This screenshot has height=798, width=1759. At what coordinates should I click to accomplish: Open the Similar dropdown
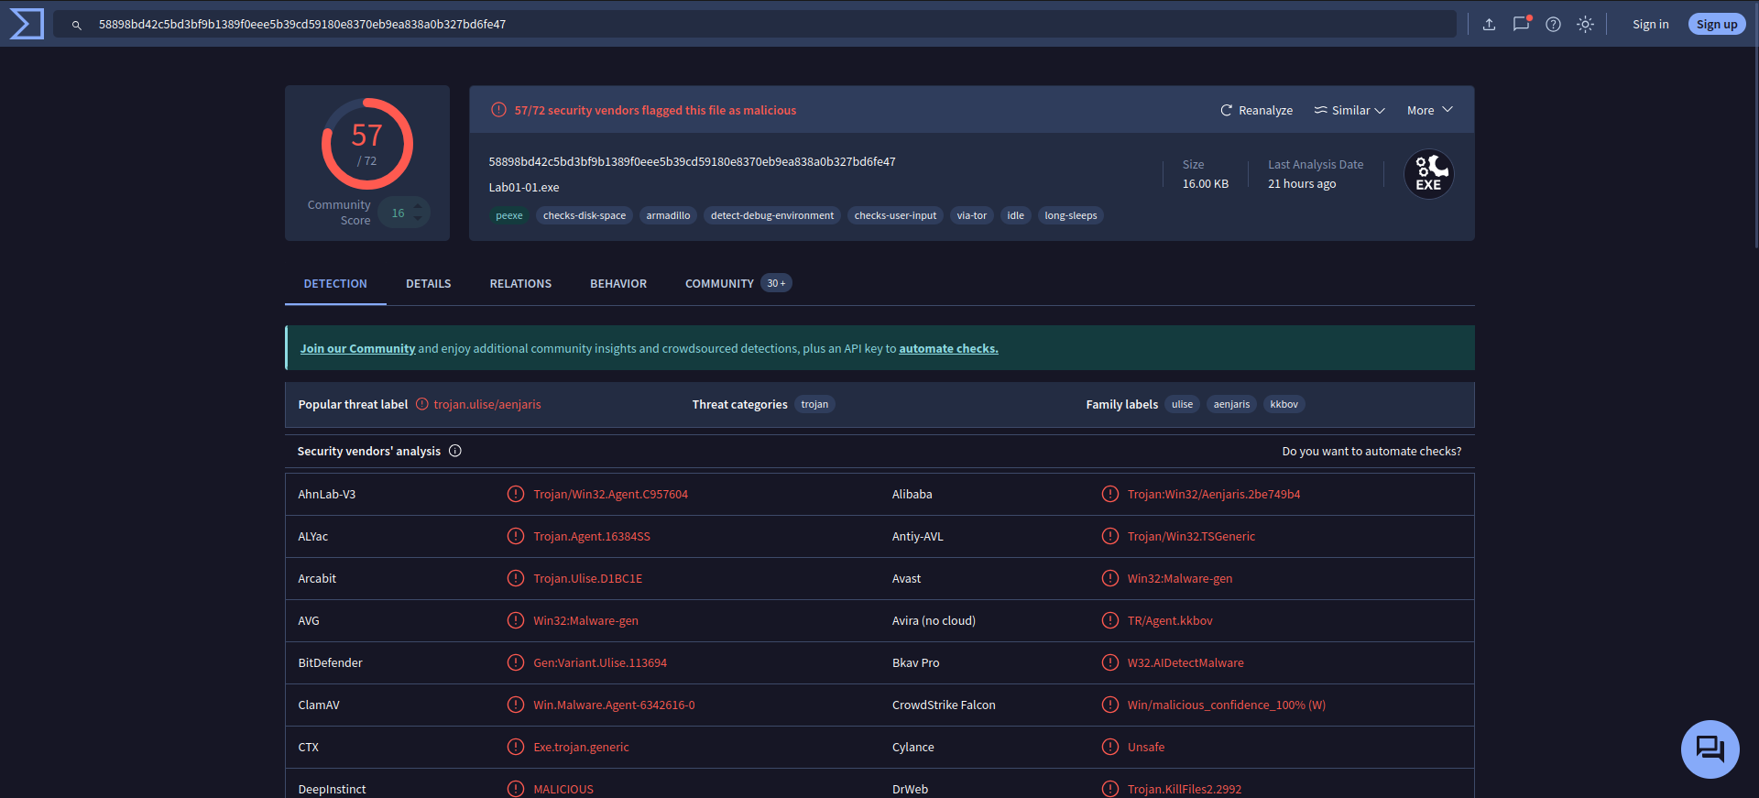(1349, 110)
